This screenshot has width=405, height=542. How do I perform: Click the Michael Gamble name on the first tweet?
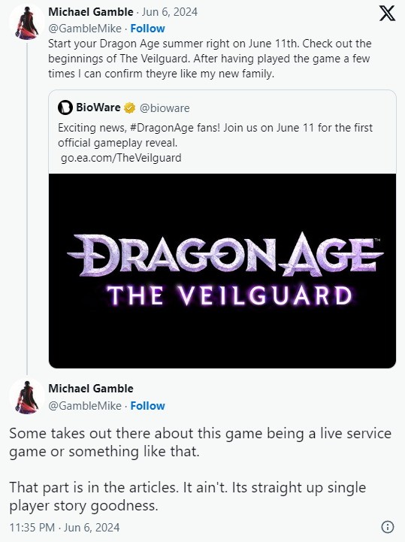coord(90,12)
